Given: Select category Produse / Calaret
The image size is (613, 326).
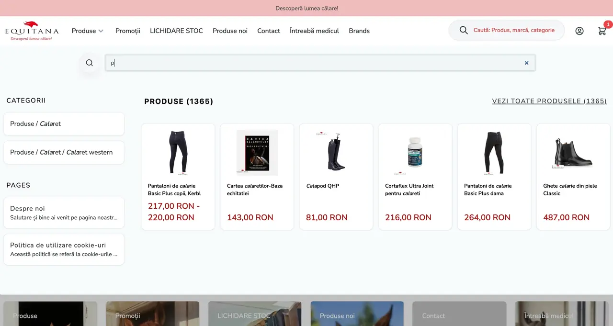Looking at the screenshot, I should (64, 124).
